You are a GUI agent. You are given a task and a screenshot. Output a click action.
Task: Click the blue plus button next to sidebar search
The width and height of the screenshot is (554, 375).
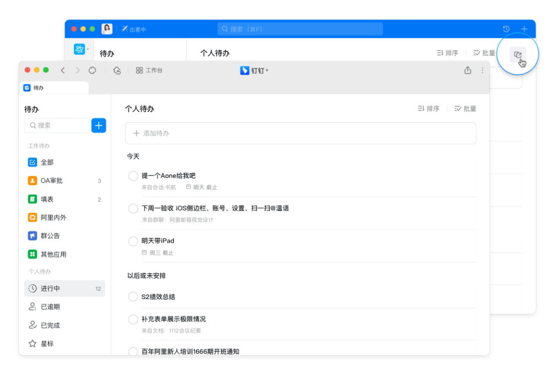[x=98, y=125]
